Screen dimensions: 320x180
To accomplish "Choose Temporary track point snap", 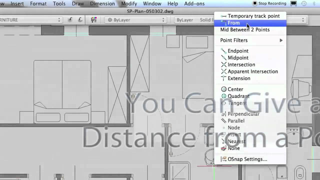I will 250,16.
